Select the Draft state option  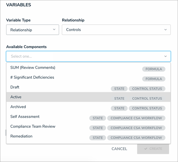pyautogui.click(x=15, y=87)
